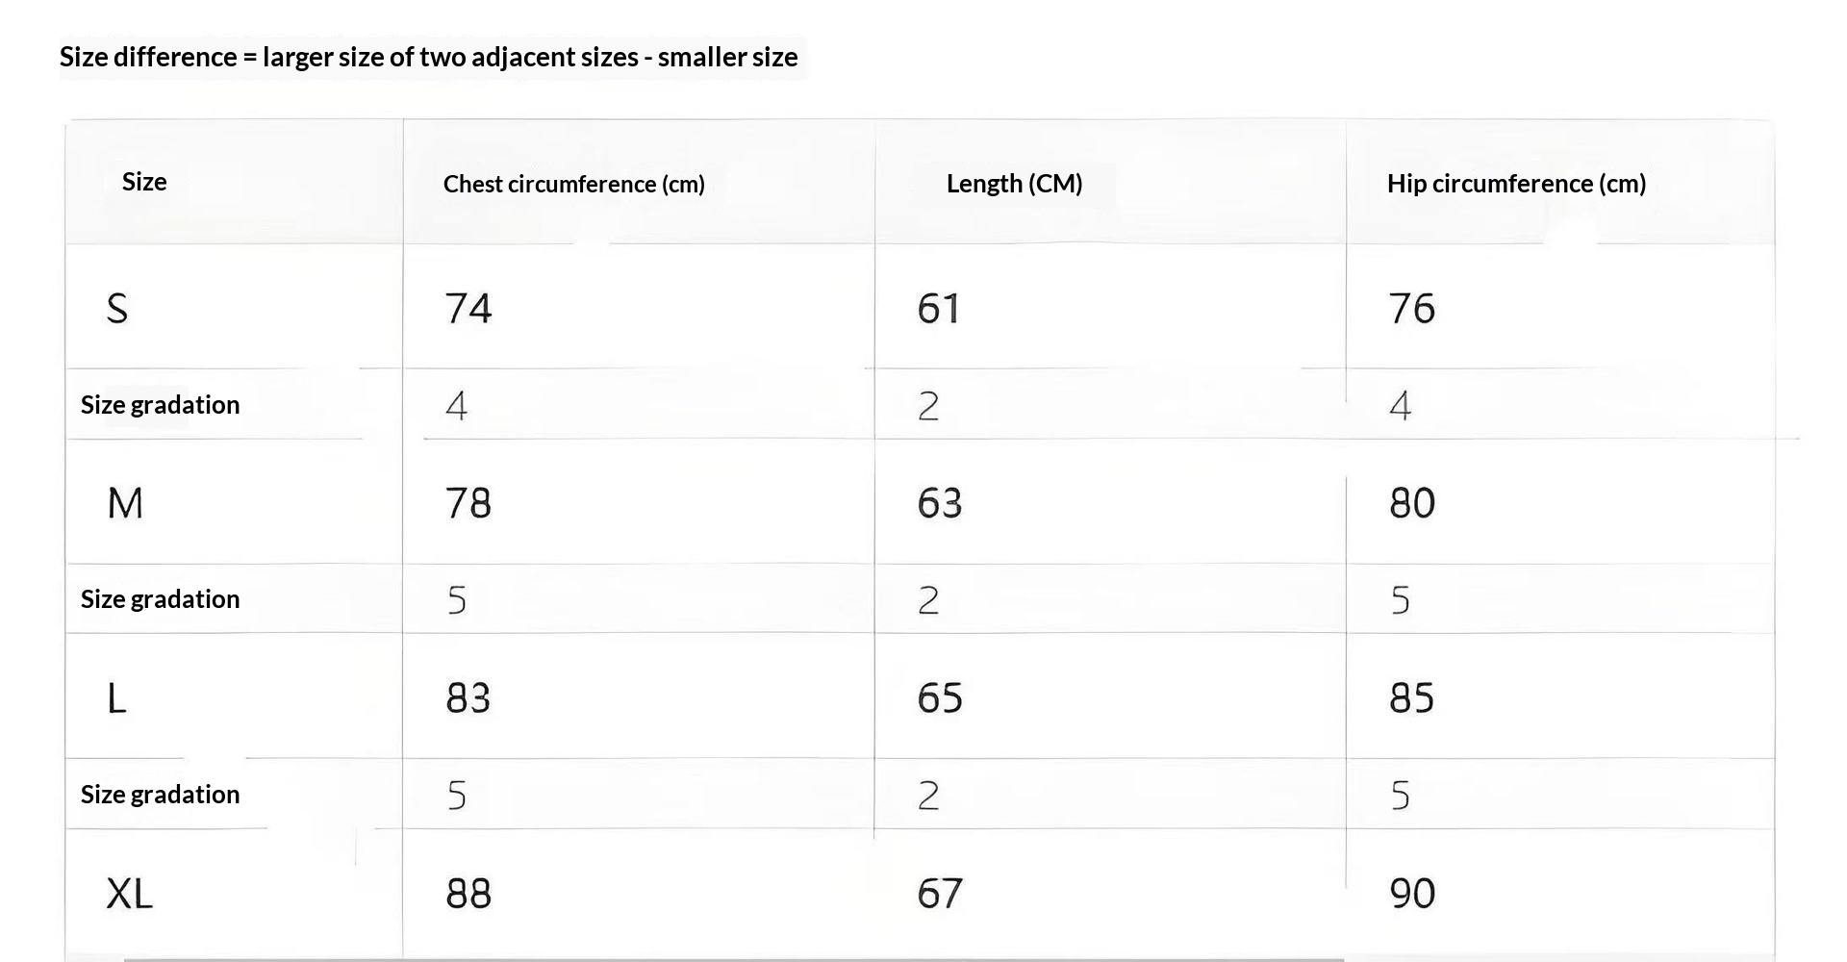Screen dimensions: 1847x962
Task: Click the size difference formula heading text
Action: click(428, 57)
